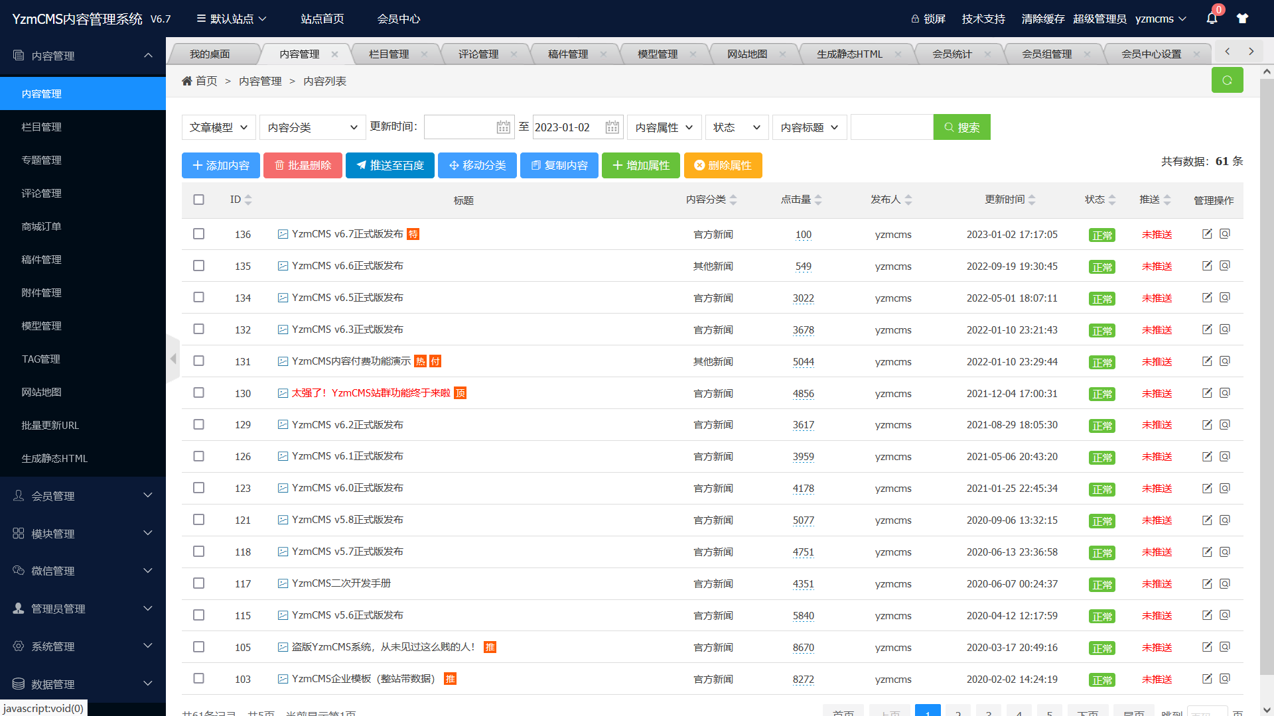Click the green 搜索 button

point(961,127)
